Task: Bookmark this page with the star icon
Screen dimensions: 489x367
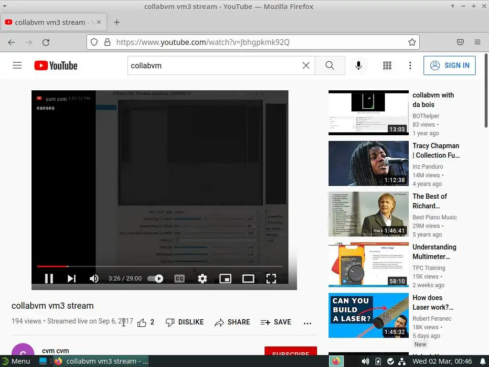Action: [x=412, y=42]
